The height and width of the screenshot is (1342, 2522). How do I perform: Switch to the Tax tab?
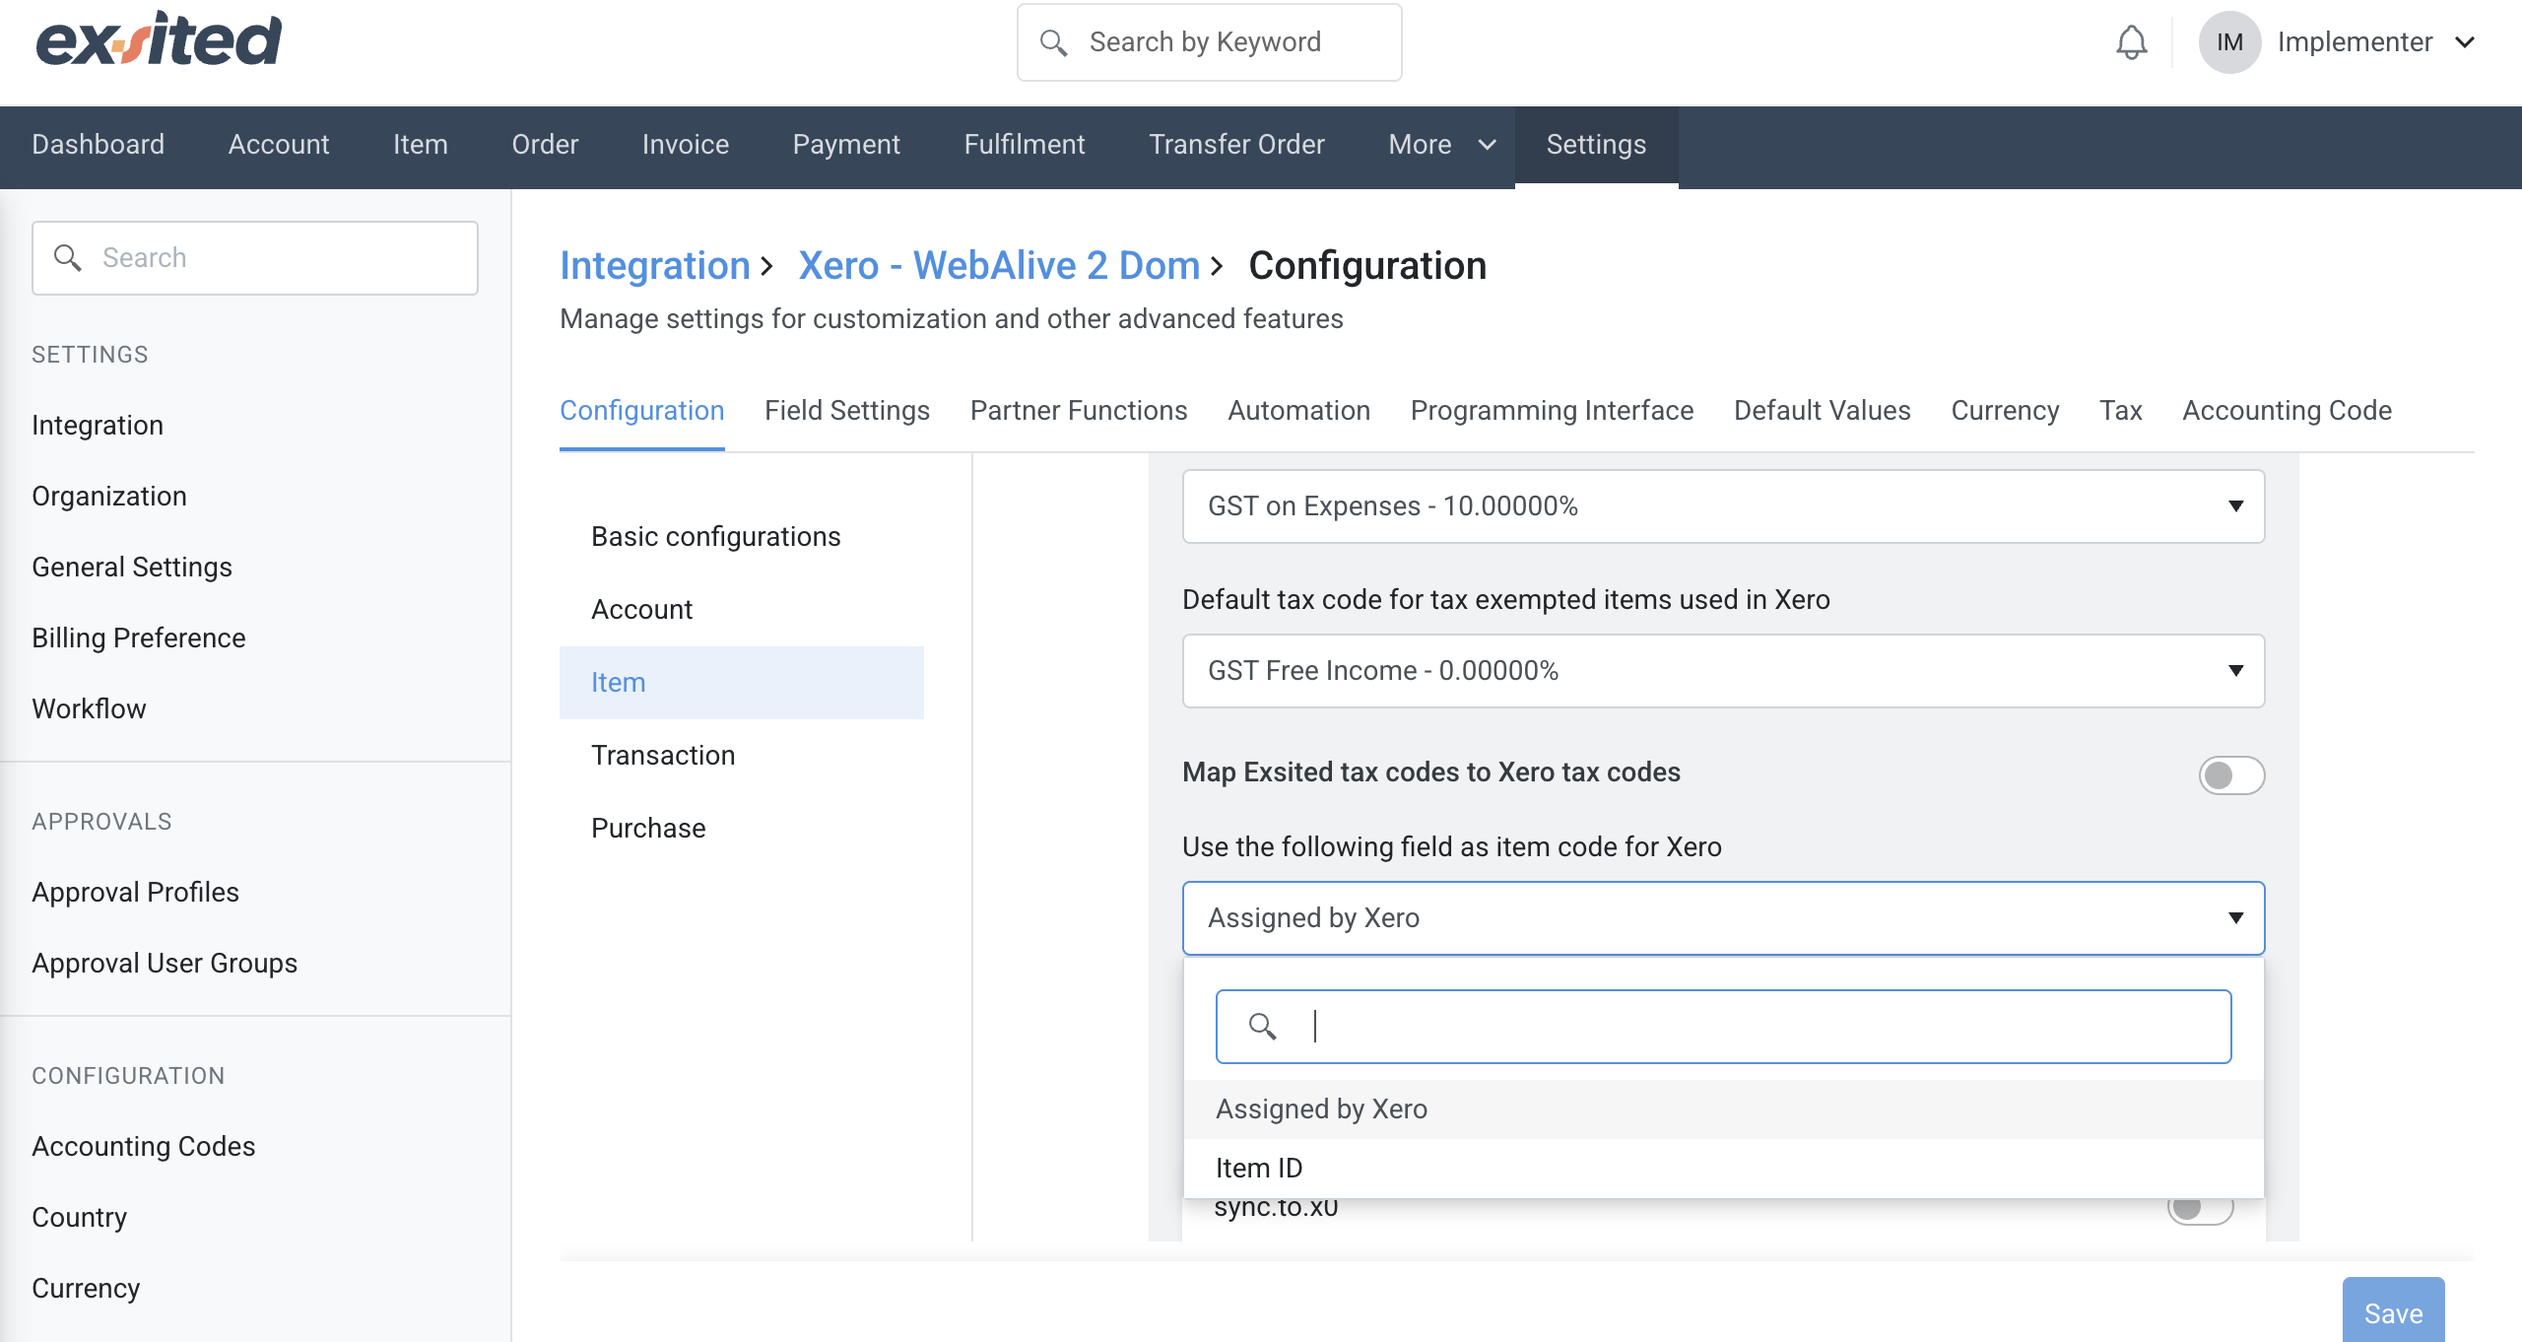(2121, 411)
